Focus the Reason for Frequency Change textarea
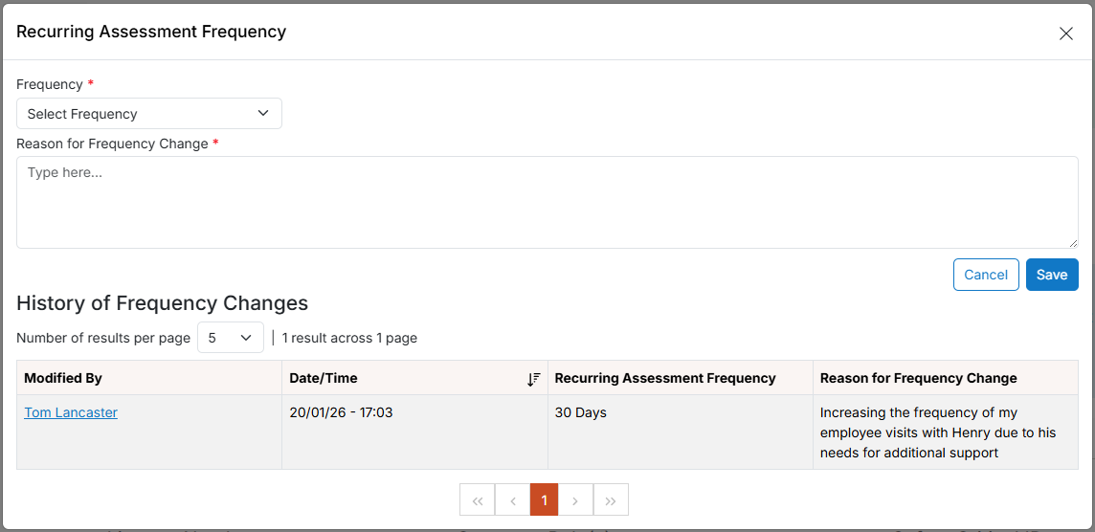This screenshot has height=532, width=1095. click(547, 202)
